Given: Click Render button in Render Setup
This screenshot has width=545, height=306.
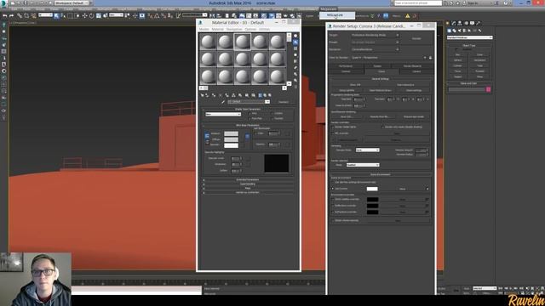Looking at the screenshot, I should (416, 38).
